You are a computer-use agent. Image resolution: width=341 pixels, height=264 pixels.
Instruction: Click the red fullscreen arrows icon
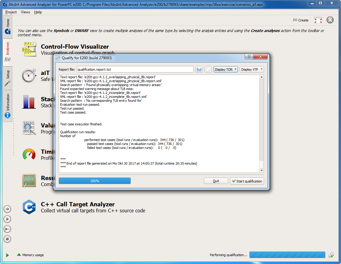click(318, 20)
